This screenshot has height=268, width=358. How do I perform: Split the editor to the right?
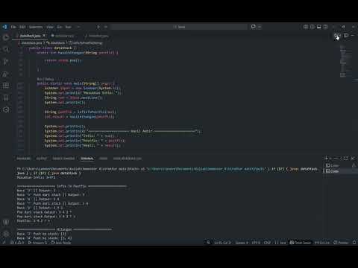tap(346, 36)
